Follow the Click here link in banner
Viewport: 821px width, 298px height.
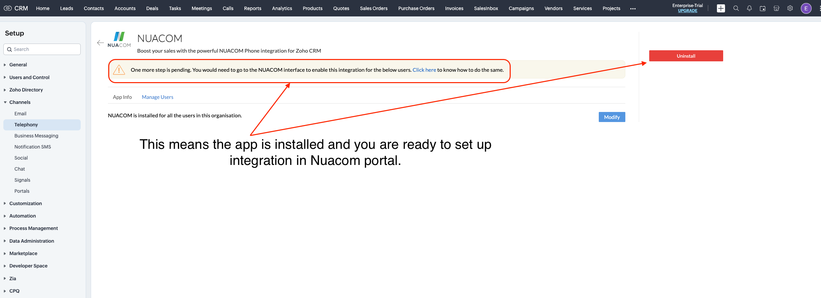pos(424,70)
